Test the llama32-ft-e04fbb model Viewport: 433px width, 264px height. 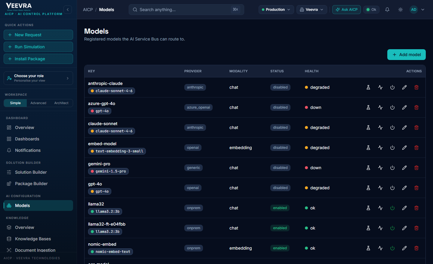click(x=368, y=228)
